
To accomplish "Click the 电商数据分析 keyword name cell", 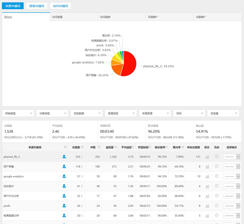I will 11,215.
